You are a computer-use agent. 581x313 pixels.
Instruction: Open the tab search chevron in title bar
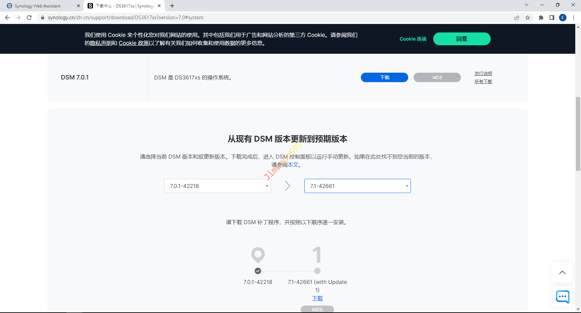tap(526, 5)
